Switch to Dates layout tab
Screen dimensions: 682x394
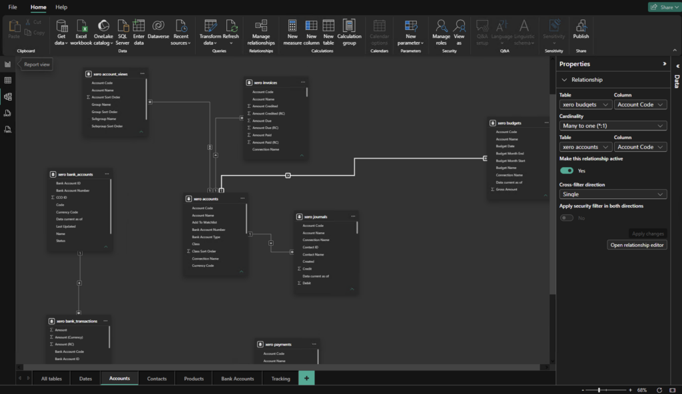85,378
